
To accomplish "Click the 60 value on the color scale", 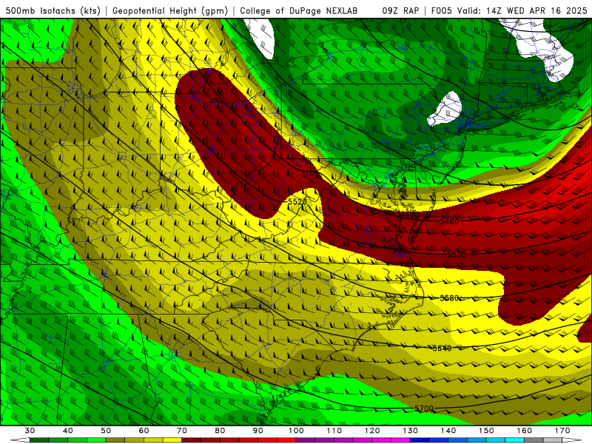I will (x=144, y=431).
